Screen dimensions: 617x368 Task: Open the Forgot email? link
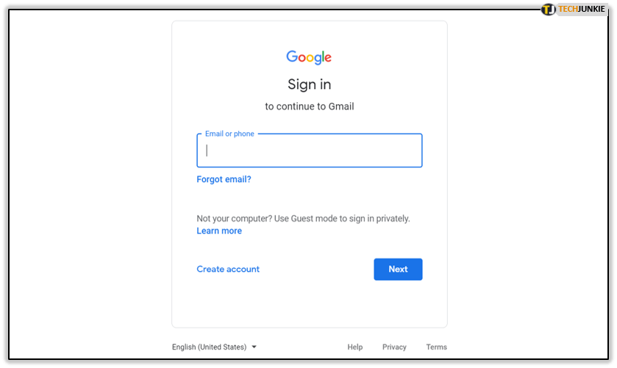[224, 179]
